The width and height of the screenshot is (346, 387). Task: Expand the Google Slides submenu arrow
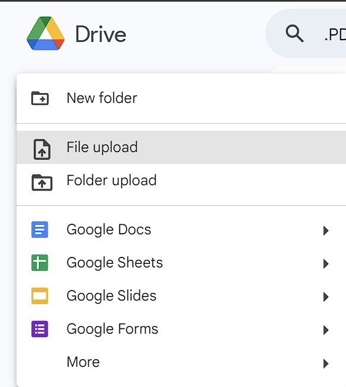point(326,296)
